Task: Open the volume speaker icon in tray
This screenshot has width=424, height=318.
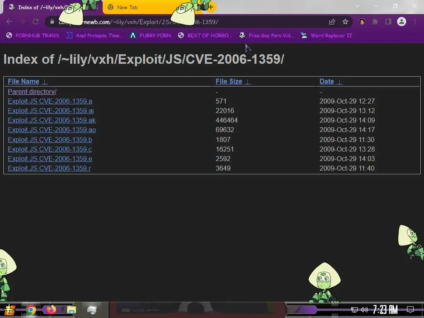Action: [364, 310]
